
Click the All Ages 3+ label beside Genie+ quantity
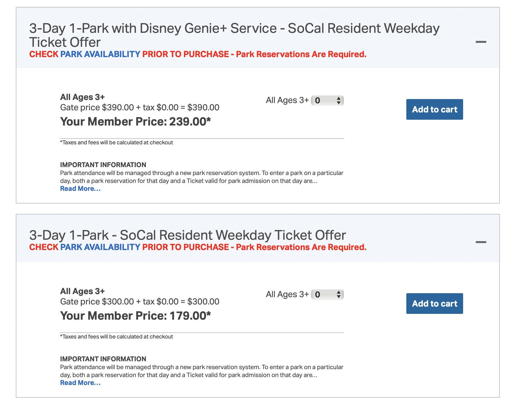pyautogui.click(x=287, y=100)
